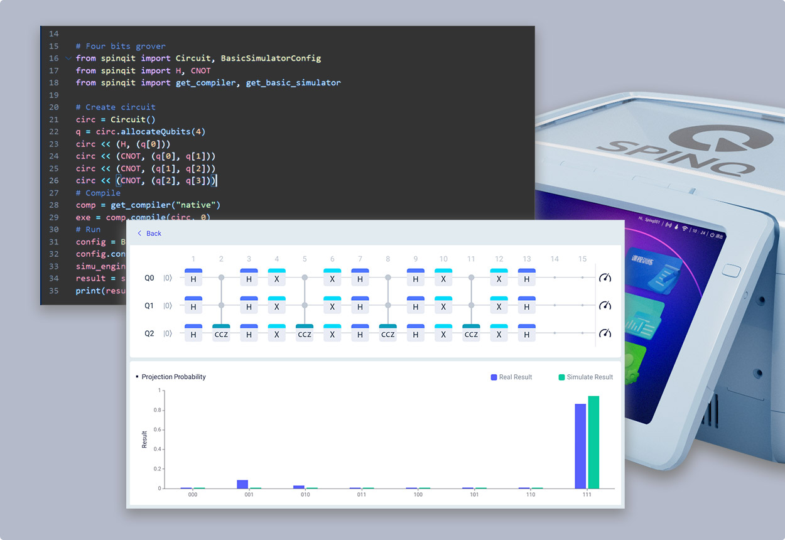This screenshot has height=540, width=785.
Task: Click the Q1 measurement gauge icon
Action: (x=605, y=305)
